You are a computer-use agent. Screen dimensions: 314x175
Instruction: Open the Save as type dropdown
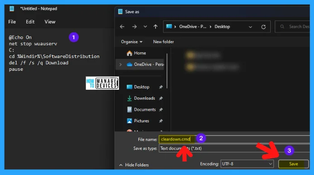click(x=234, y=148)
